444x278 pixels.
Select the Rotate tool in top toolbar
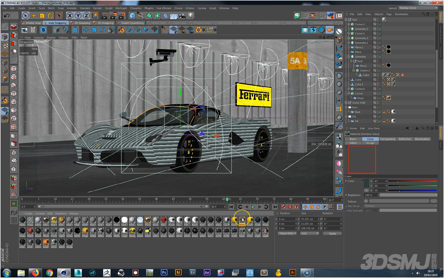tap(50, 16)
